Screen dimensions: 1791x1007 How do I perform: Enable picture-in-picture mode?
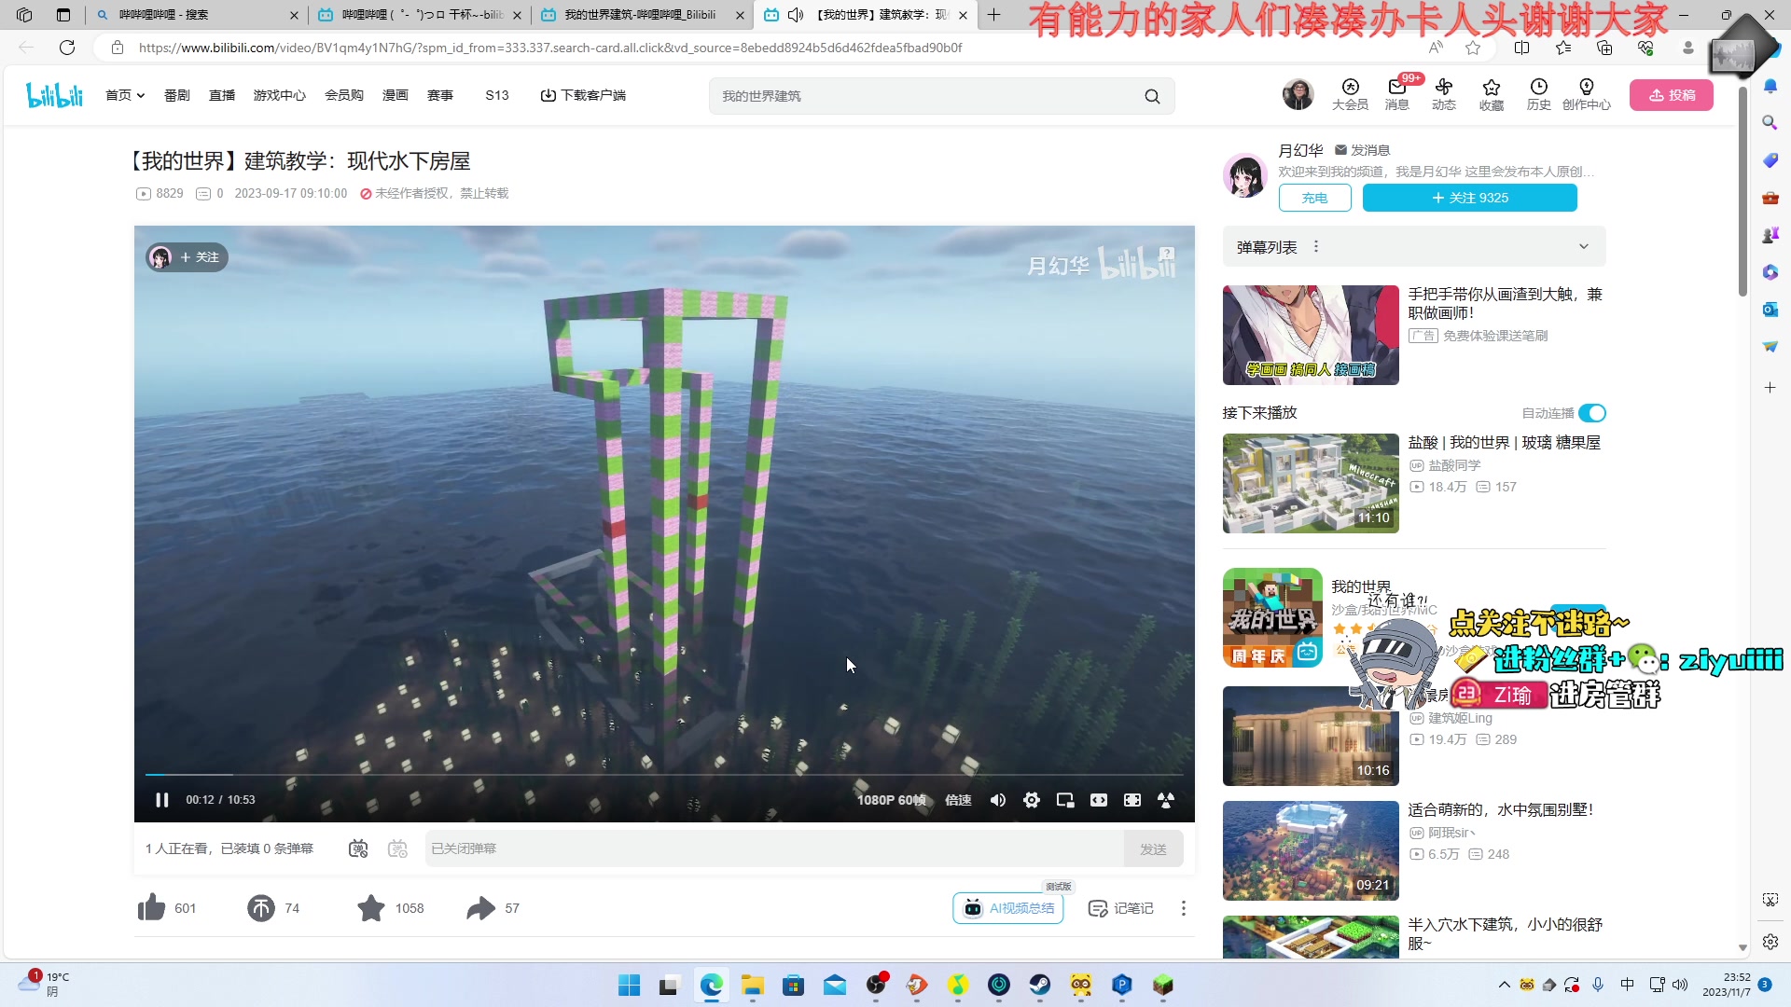(1065, 800)
